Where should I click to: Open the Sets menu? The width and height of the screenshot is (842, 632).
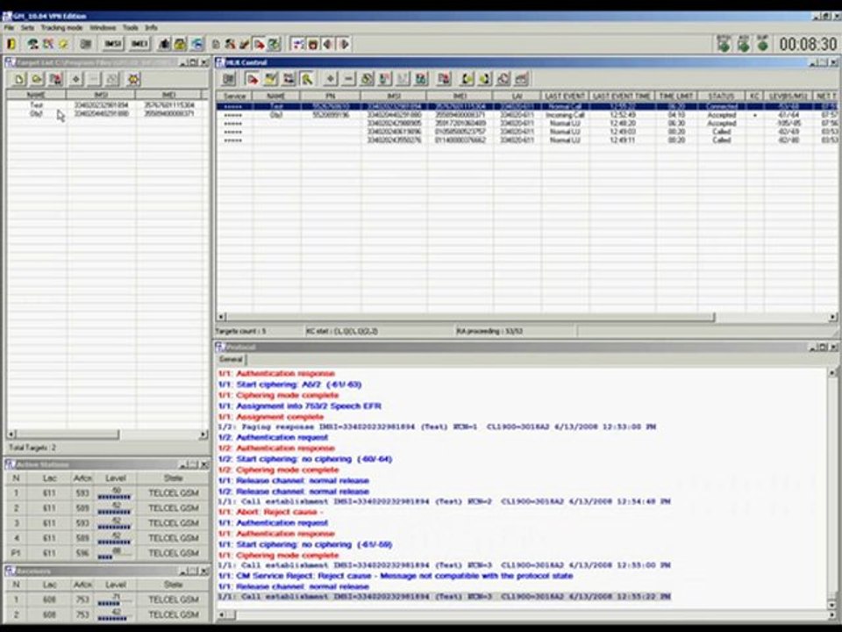coord(27,27)
